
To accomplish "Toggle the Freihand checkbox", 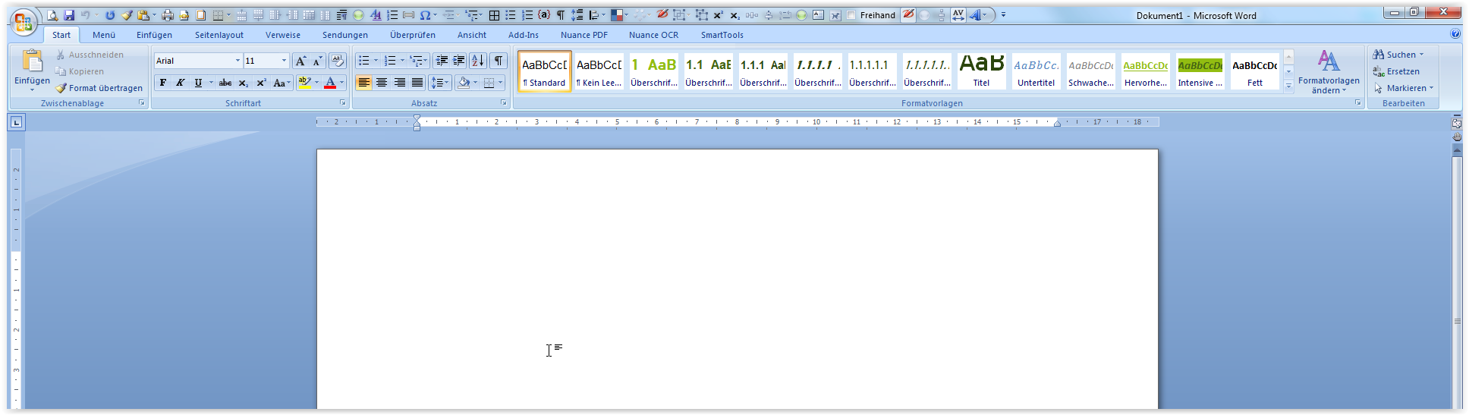I will click(x=851, y=15).
